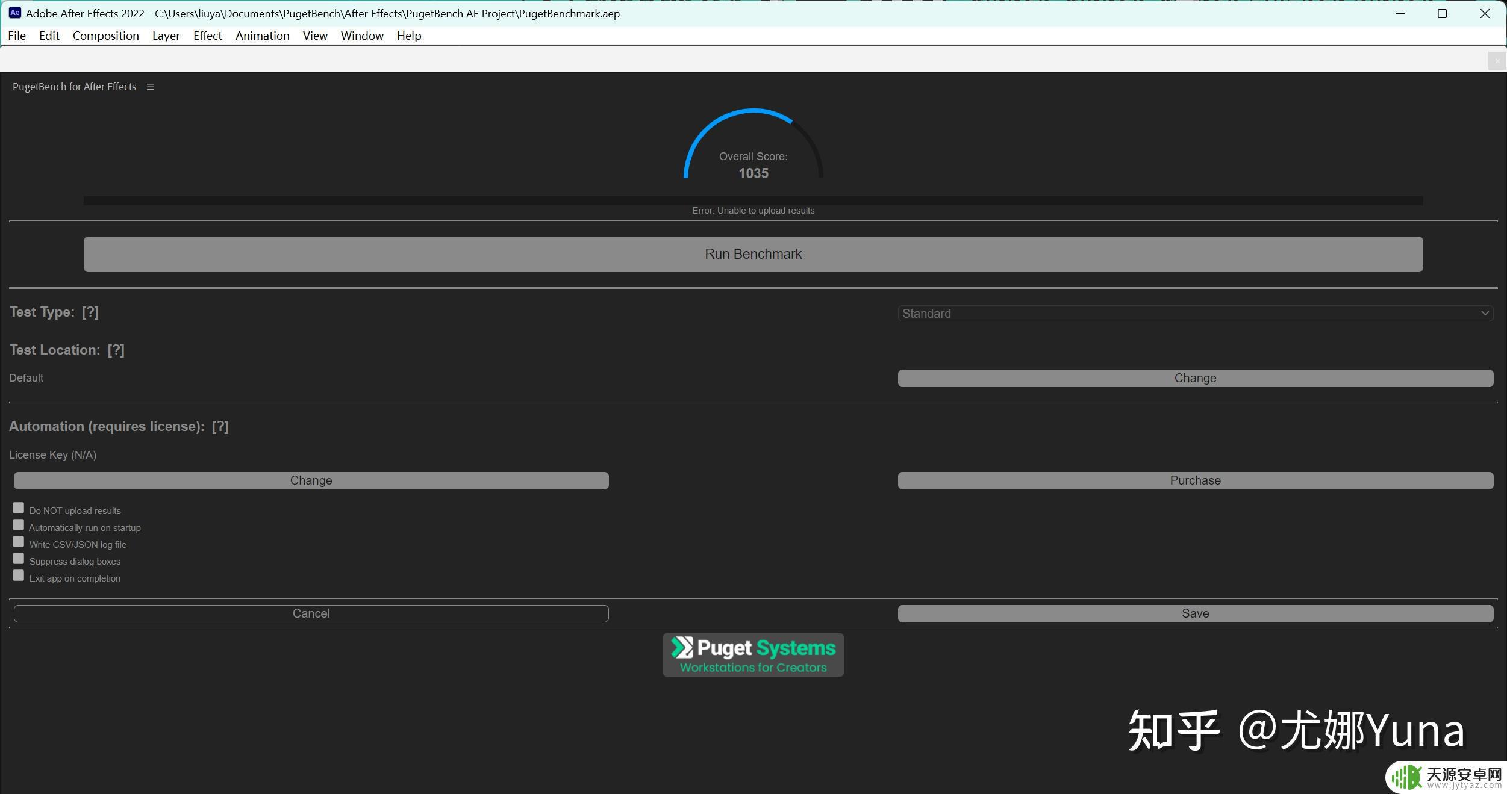The width and height of the screenshot is (1507, 794).
Task: Click the benchmark progress bar
Action: [x=753, y=200]
